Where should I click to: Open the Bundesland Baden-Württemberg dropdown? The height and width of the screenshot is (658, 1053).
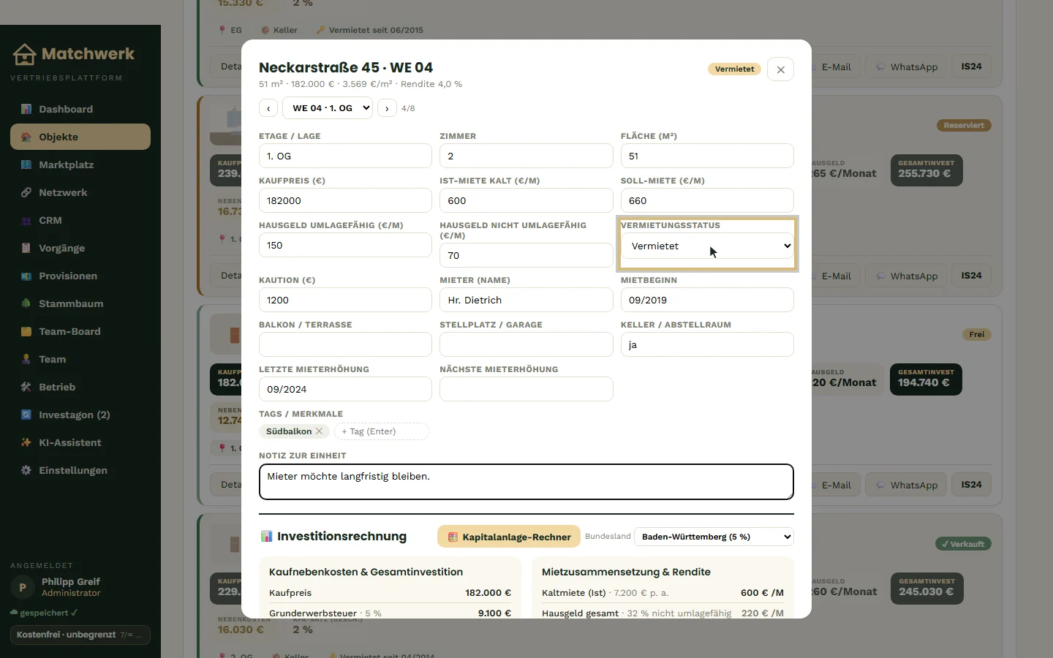click(x=714, y=537)
